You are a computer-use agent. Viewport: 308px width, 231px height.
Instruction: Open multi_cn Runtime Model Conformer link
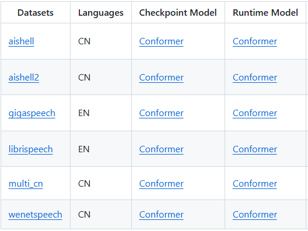click(x=255, y=184)
